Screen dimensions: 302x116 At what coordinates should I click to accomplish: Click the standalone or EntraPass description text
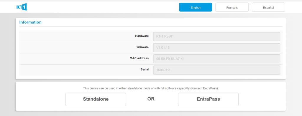coord(151,88)
